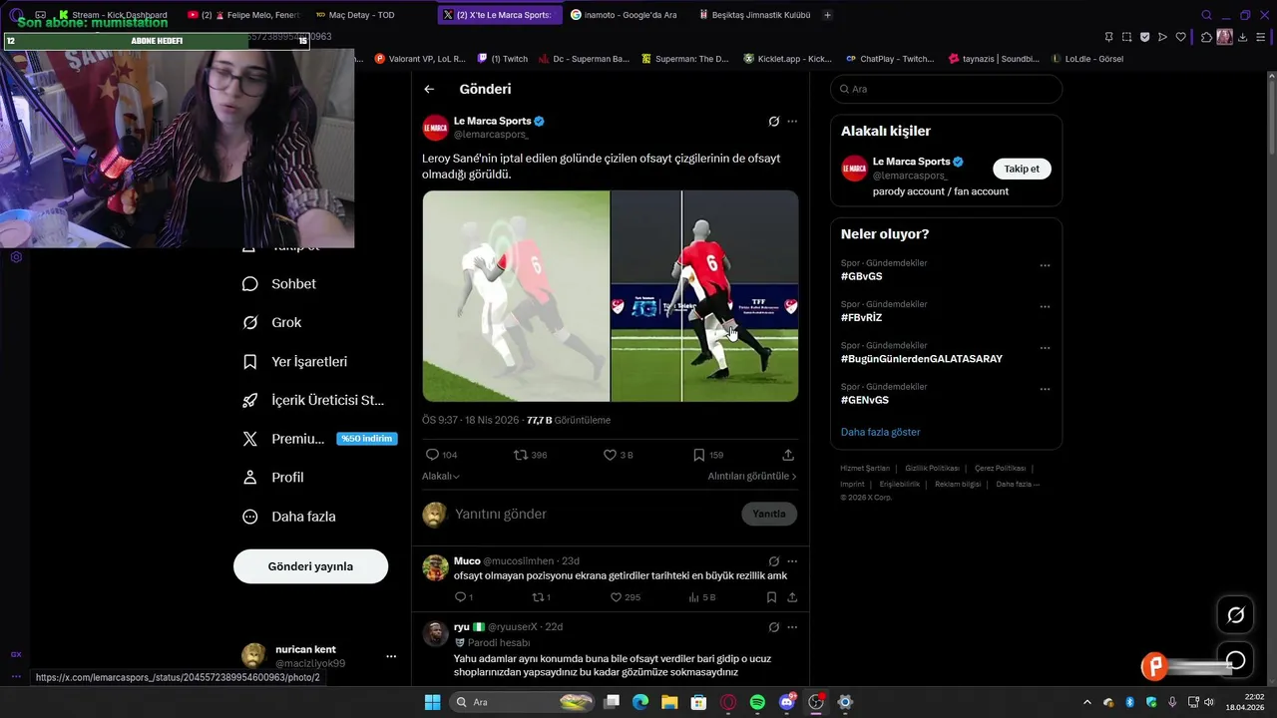
Task: Switch to the Felipe Melo YouTube tab
Action: [242, 15]
